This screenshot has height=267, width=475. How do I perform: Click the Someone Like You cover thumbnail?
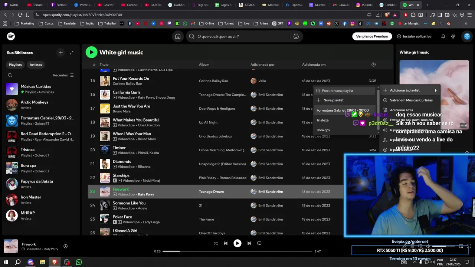point(105,205)
